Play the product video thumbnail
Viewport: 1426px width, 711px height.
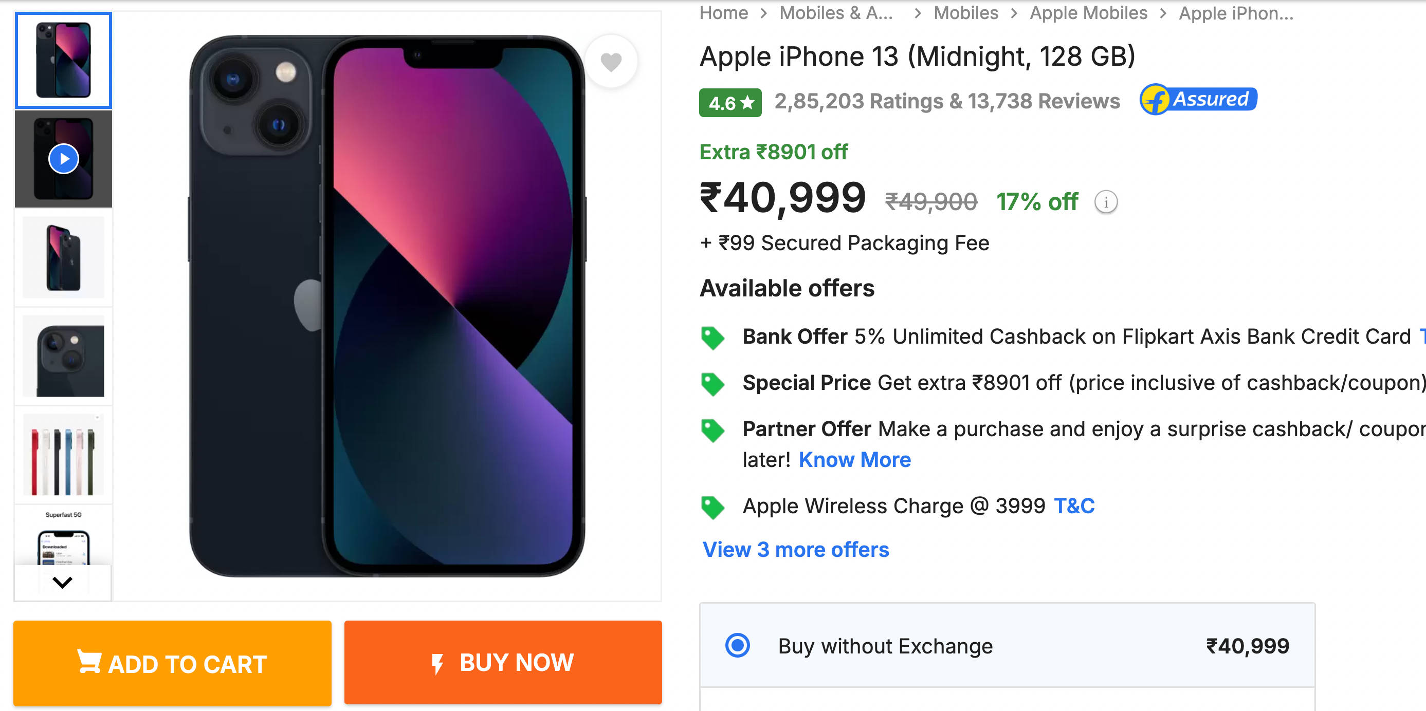click(x=64, y=159)
